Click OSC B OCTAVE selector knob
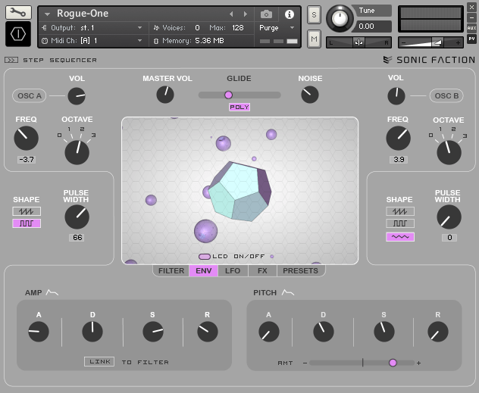Screen dimensions: 479x393 (449, 152)
